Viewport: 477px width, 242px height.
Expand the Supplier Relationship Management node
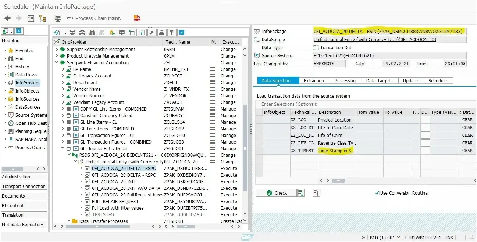(x=57, y=49)
